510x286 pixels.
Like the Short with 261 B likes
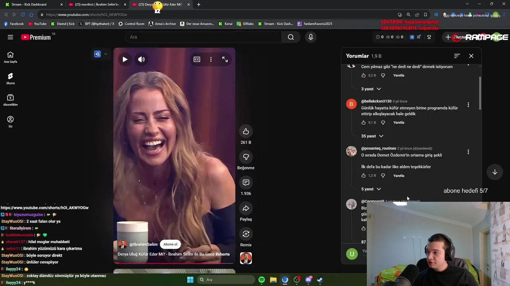[246, 131]
